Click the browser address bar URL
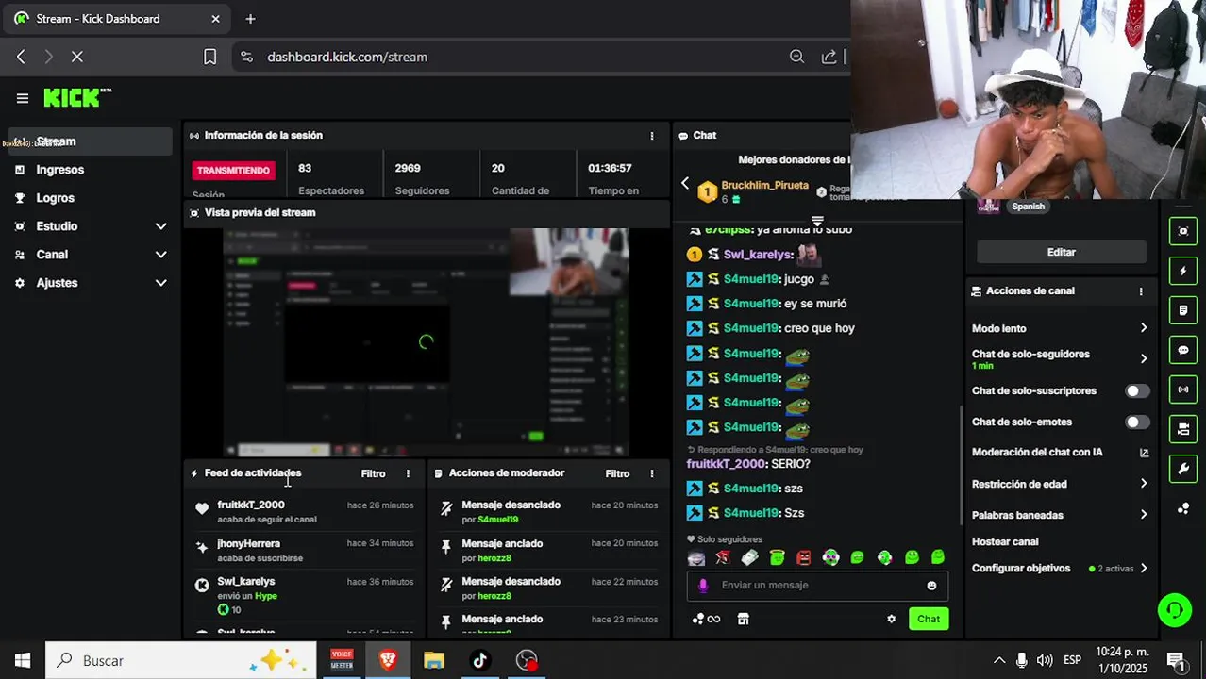 point(347,57)
